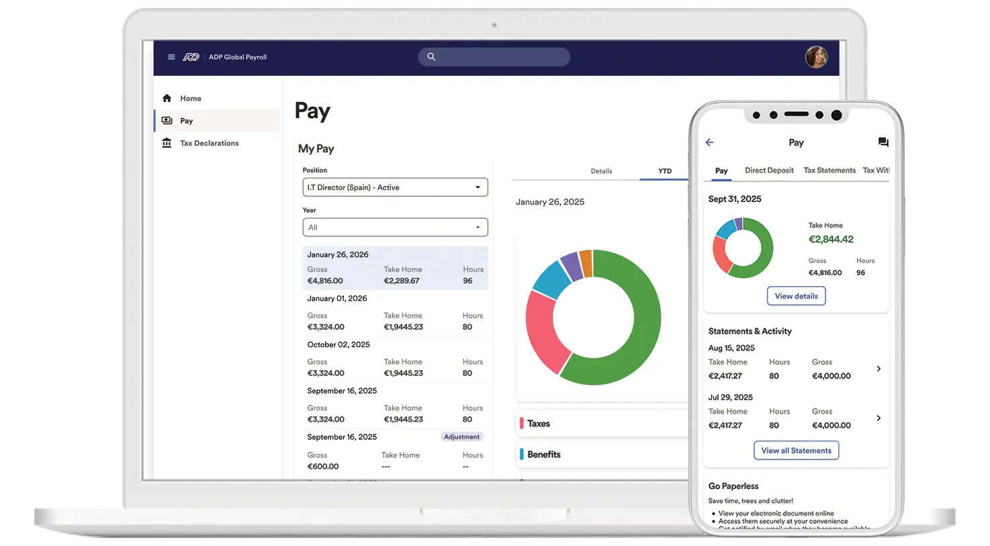This screenshot has width=990, height=546.
Task: Click the Home house icon
Action: point(167,98)
